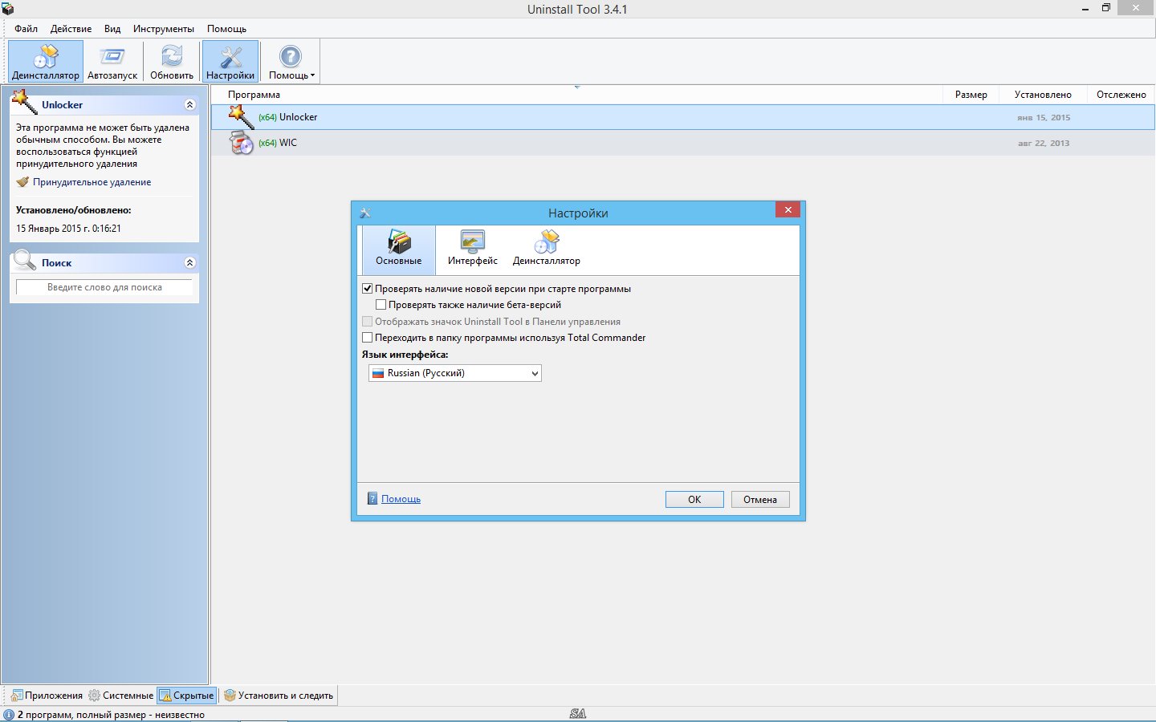The height and width of the screenshot is (722, 1156).
Task: Cancel settings with Отмена button
Action: tap(760, 499)
